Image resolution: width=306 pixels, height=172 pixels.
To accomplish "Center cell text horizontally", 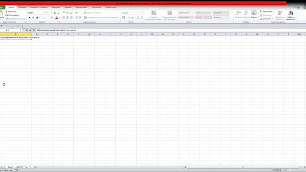I will 67,18.
